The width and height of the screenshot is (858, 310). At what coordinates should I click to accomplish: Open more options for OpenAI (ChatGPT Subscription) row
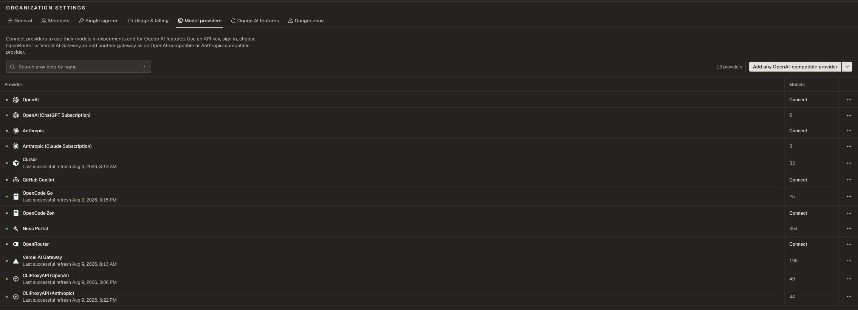click(x=849, y=115)
